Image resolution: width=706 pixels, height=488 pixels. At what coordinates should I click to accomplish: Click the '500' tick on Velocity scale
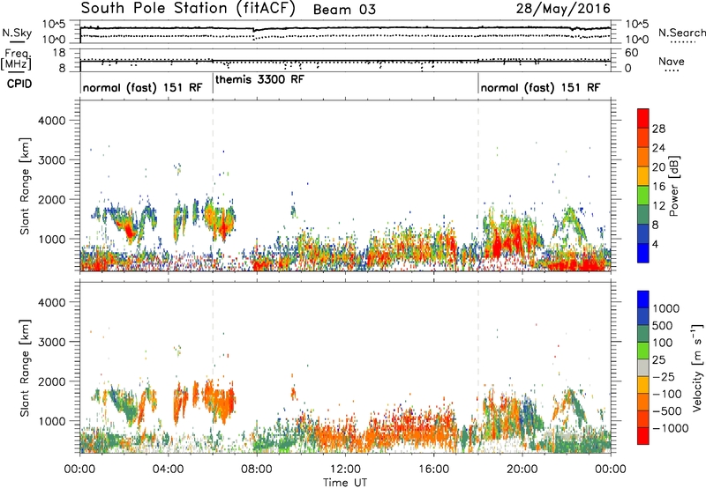[x=663, y=326]
